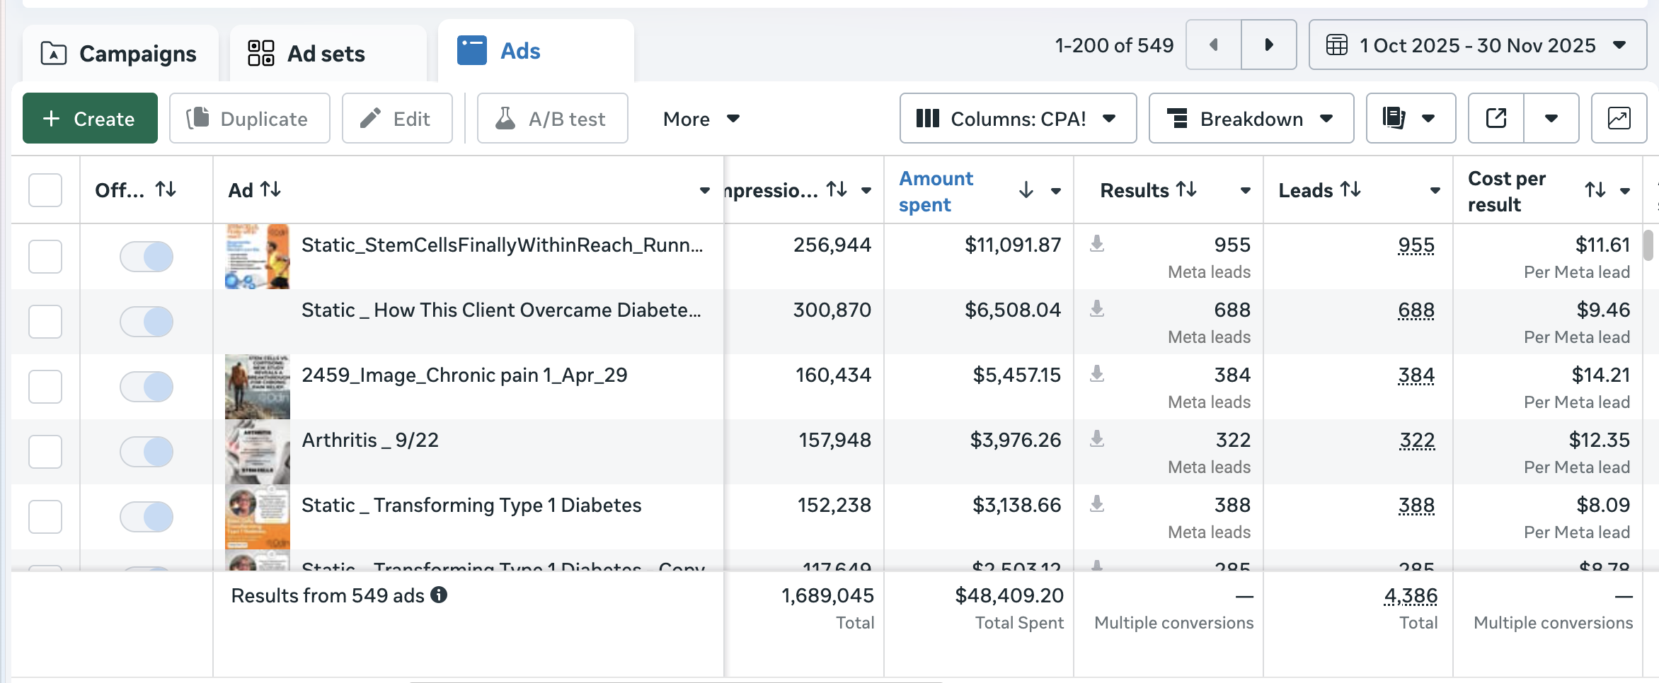The image size is (1659, 683).
Task: Sort by Ad name column arrows
Action: pyautogui.click(x=270, y=189)
